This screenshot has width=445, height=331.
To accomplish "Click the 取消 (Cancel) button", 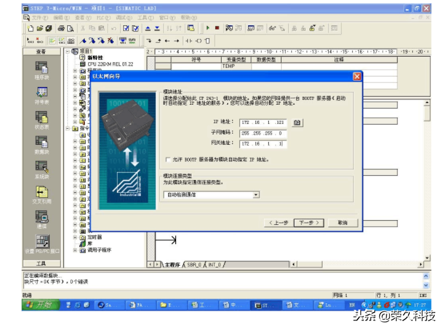I will [x=342, y=223].
